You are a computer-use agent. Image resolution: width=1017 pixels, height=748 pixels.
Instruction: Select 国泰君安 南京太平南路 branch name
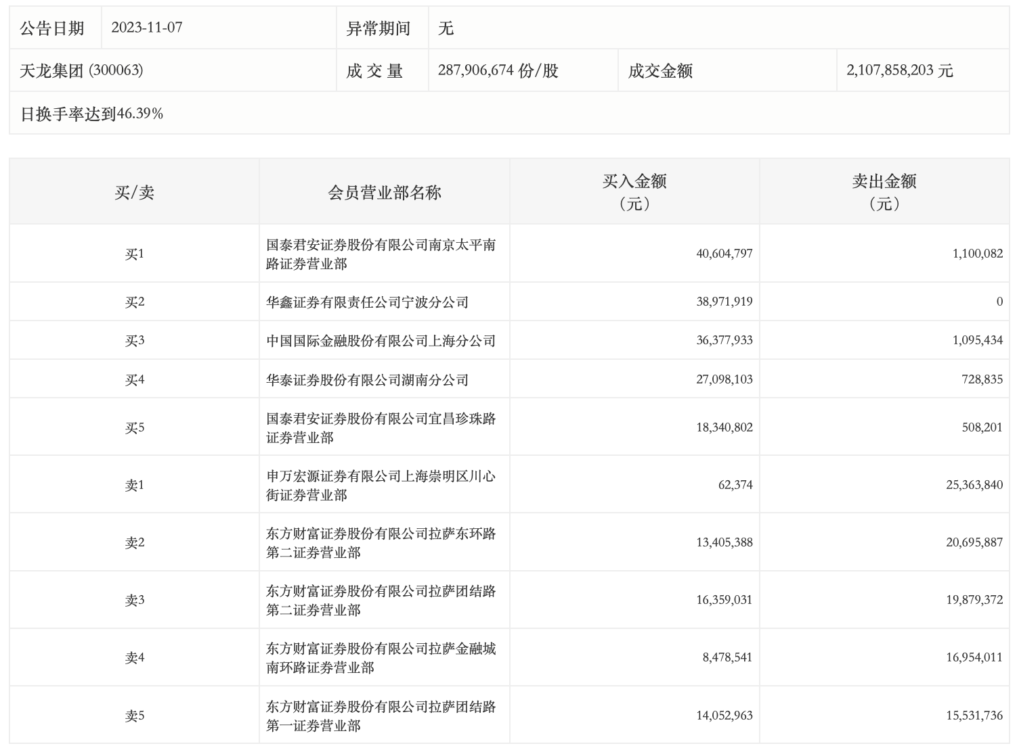tap(381, 254)
